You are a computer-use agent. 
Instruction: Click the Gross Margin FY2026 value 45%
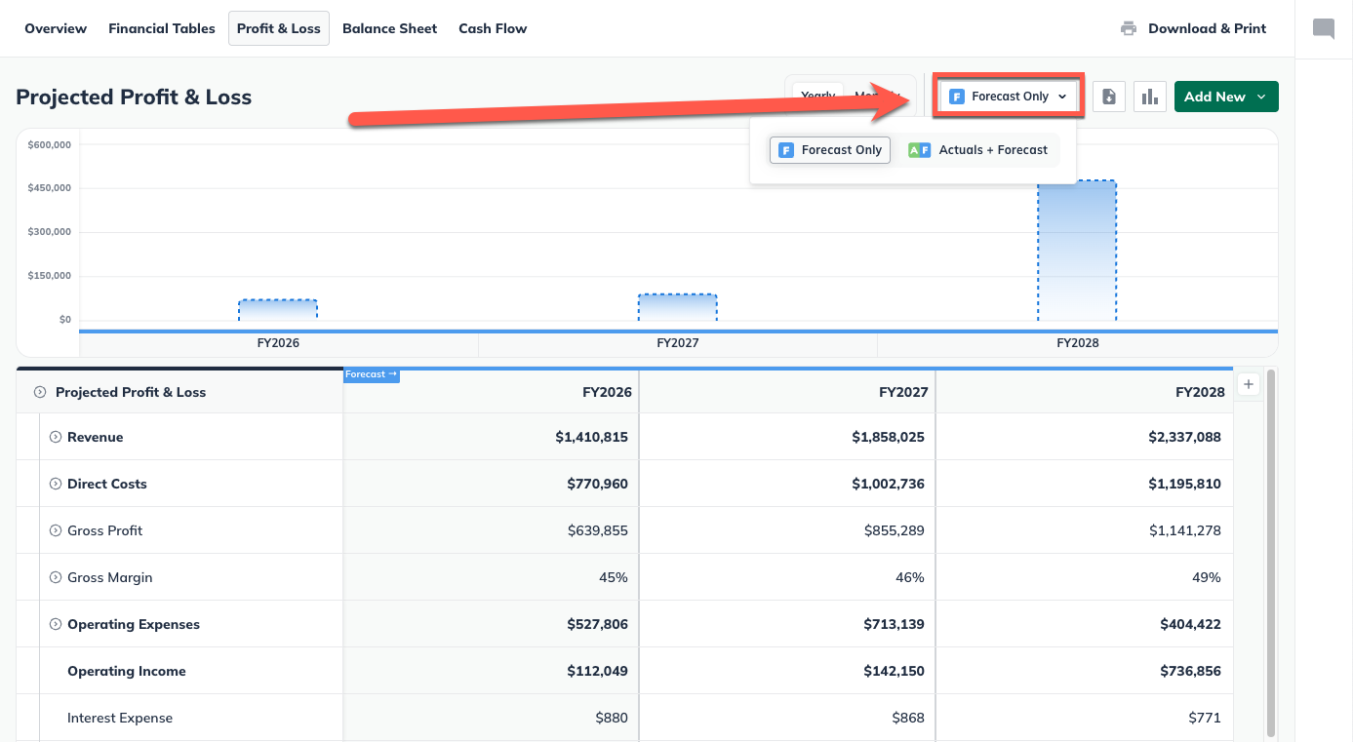614,577
